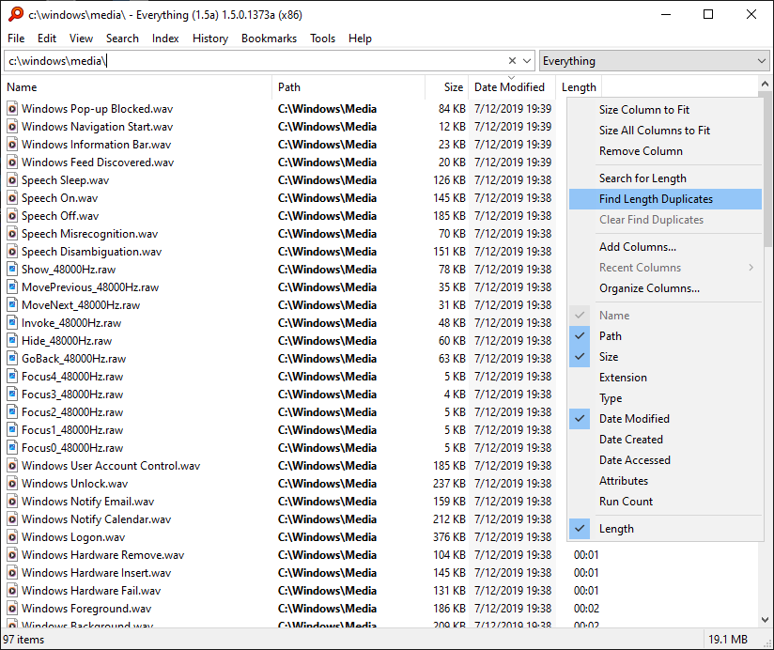The image size is (774, 650).
Task: Click file icon of Focus4_48000Hz.raw
Action: pyautogui.click(x=12, y=376)
